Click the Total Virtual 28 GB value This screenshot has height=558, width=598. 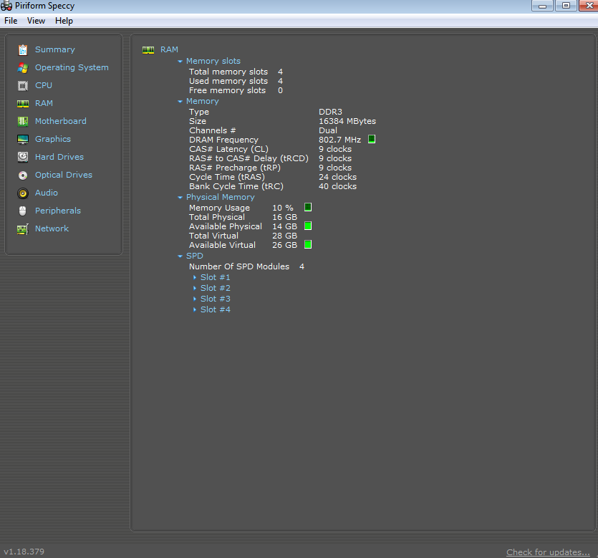coord(284,236)
